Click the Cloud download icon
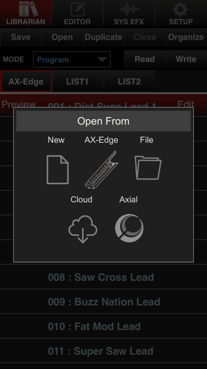207x369 pixels. [x=83, y=229]
